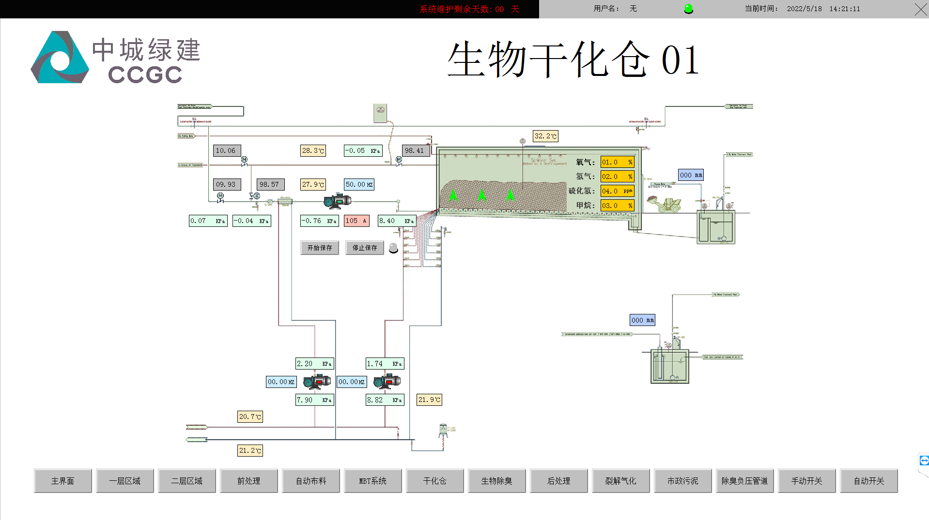Click the 氧气 01.0 % yellow reading

tap(617, 162)
